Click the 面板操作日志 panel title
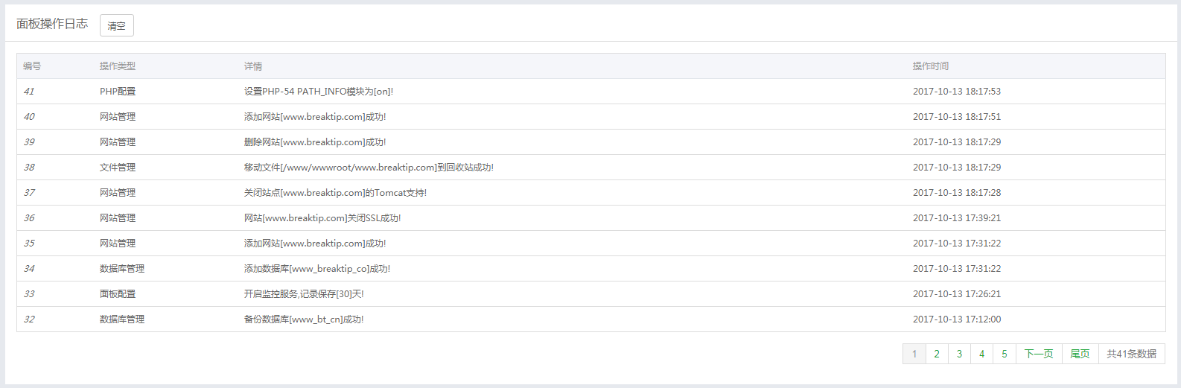 pos(52,24)
